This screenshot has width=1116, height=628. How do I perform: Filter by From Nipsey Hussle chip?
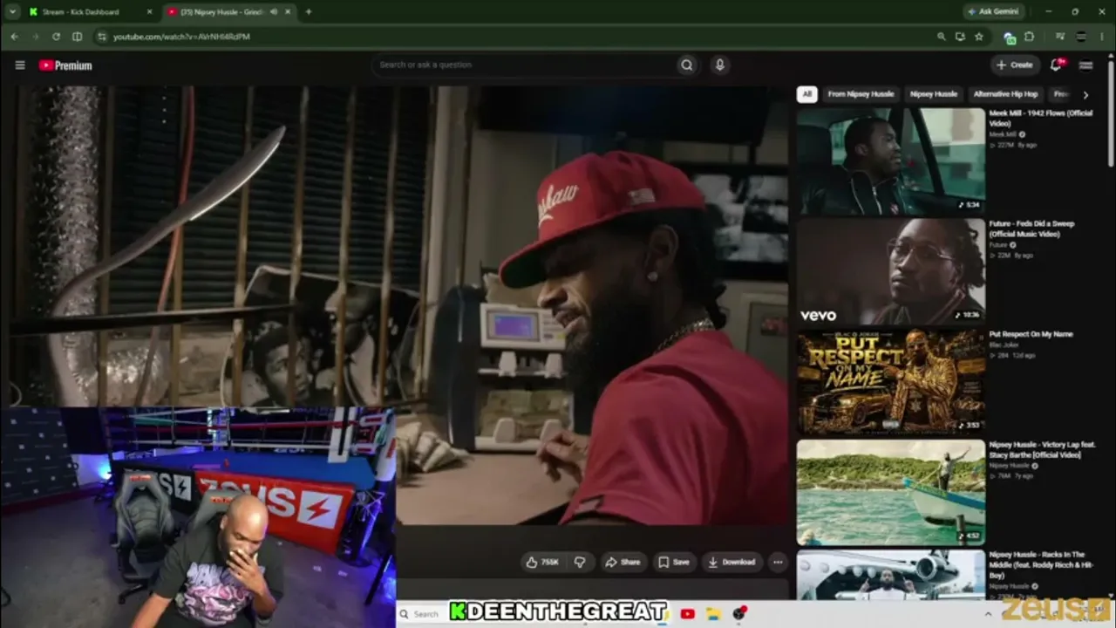coord(861,94)
